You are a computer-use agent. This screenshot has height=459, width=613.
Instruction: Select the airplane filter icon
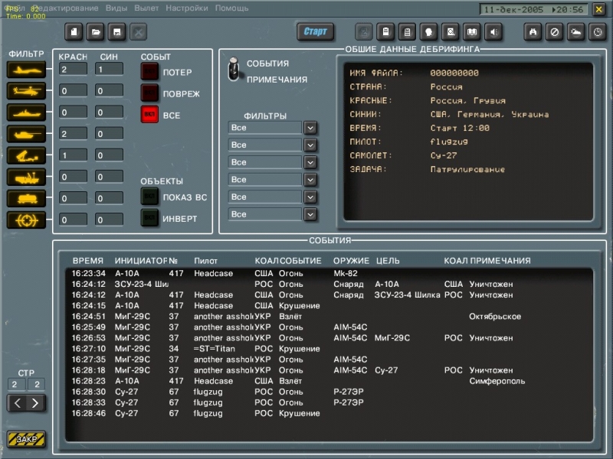click(x=26, y=70)
